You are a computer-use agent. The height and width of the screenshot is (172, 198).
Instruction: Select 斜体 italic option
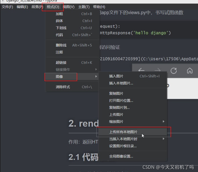59,21
